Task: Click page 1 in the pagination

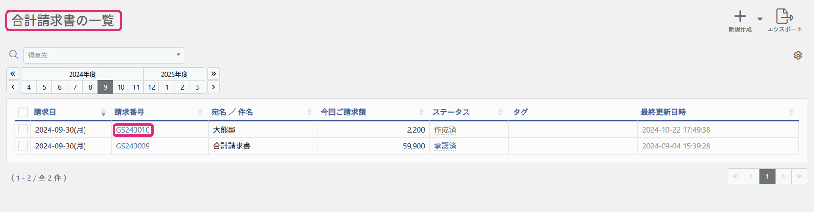Action: pyautogui.click(x=767, y=176)
